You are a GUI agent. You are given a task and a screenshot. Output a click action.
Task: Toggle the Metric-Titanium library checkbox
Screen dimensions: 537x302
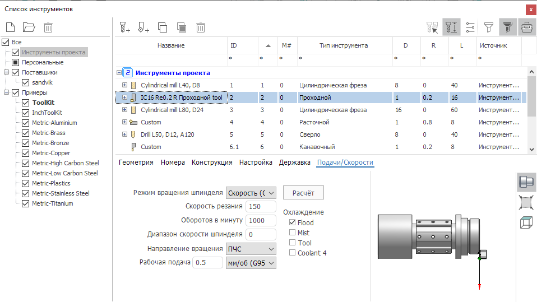coord(25,203)
